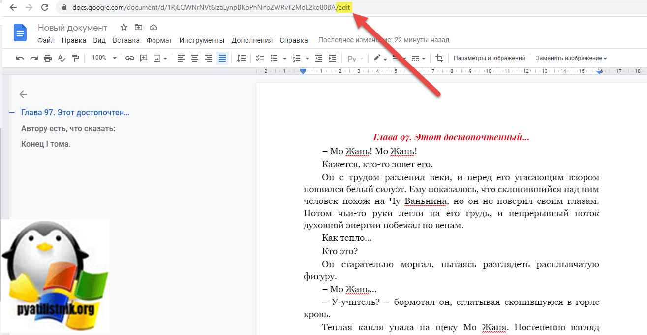This screenshot has width=647, height=335.
Task: Select the crop image tool
Action: [439, 58]
